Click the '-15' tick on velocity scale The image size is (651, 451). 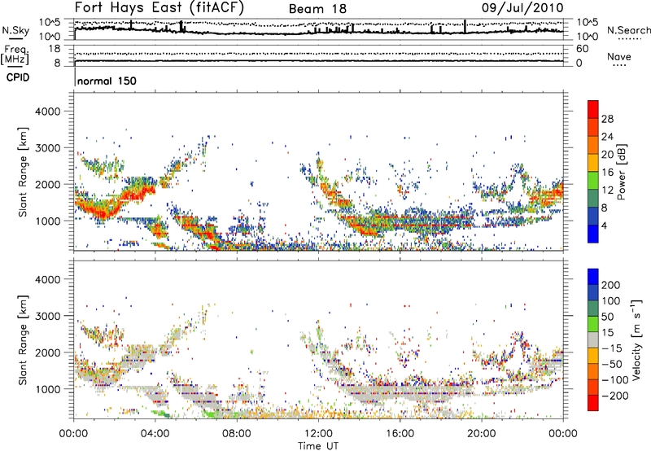[x=611, y=348]
